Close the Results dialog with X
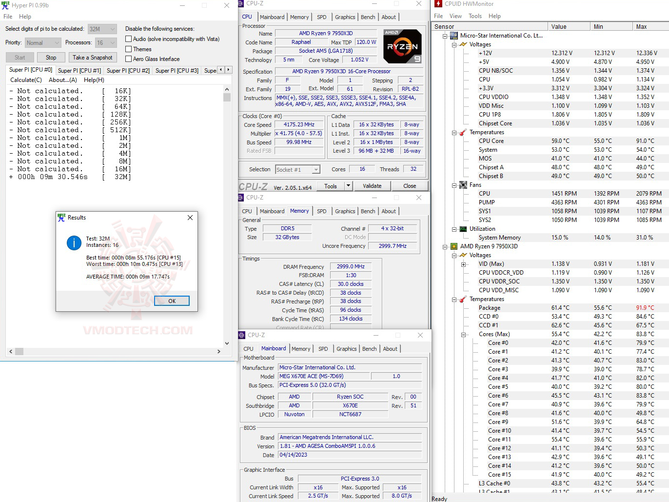Viewport: 669px width, 502px height. (190, 218)
